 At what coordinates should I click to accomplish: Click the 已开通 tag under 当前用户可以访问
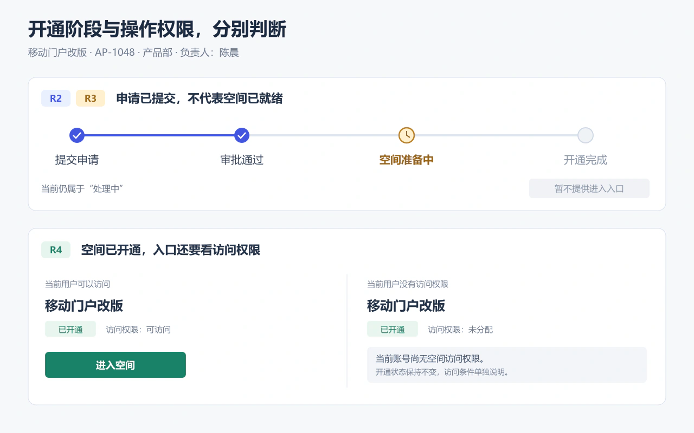(70, 329)
